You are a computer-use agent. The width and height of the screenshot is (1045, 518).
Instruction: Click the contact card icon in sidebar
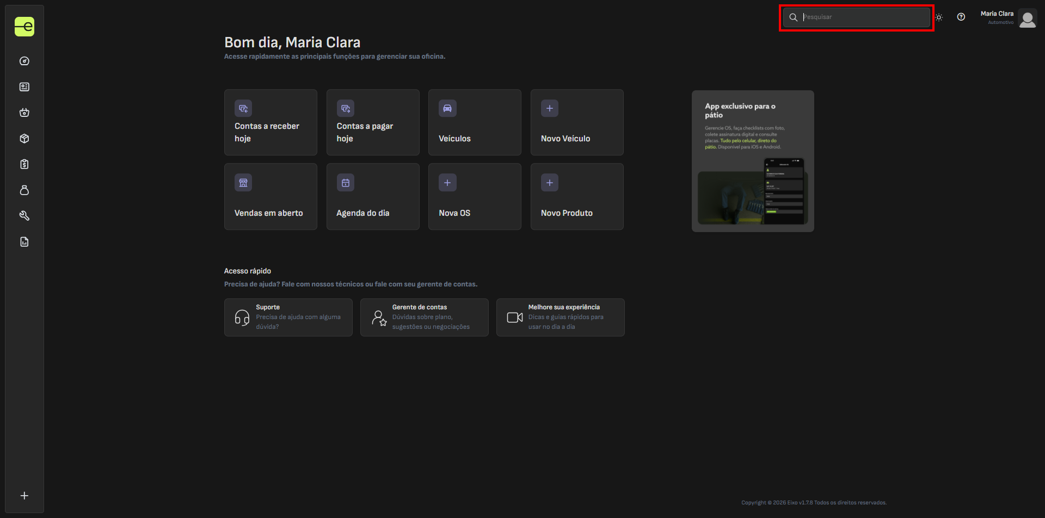click(24, 87)
